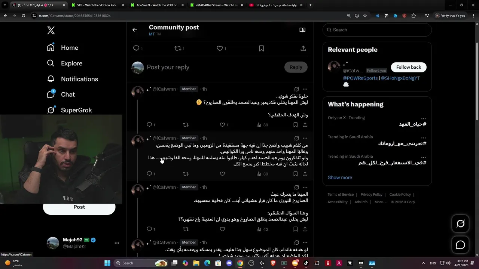Open Notifications in the left sidebar
Viewport: 479px width, 269px height.
(x=72, y=79)
